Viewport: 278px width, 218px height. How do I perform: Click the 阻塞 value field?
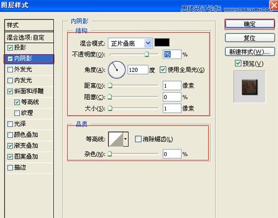172,97
